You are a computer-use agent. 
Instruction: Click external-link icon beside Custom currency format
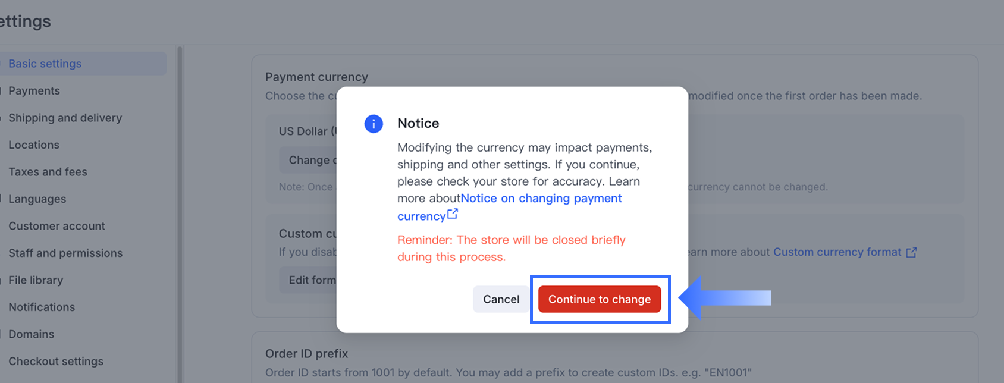(x=911, y=252)
